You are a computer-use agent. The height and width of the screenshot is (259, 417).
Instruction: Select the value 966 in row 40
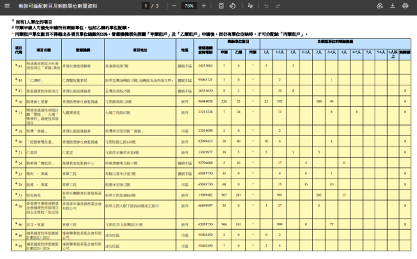tap(224, 224)
